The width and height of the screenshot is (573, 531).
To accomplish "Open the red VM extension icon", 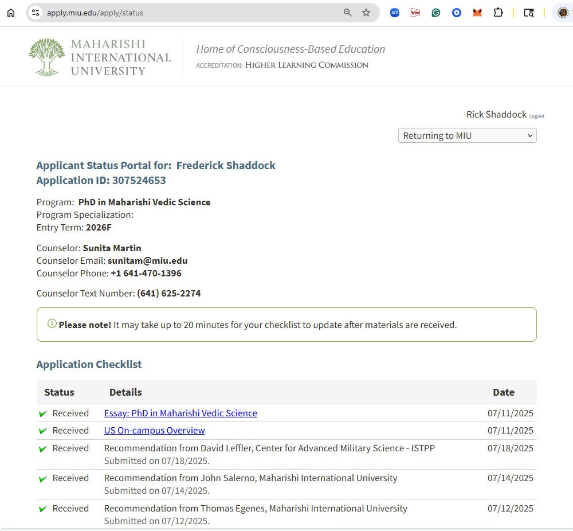I will tap(415, 13).
